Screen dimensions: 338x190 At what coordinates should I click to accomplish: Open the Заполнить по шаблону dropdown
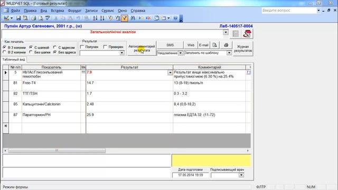(229, 53)
